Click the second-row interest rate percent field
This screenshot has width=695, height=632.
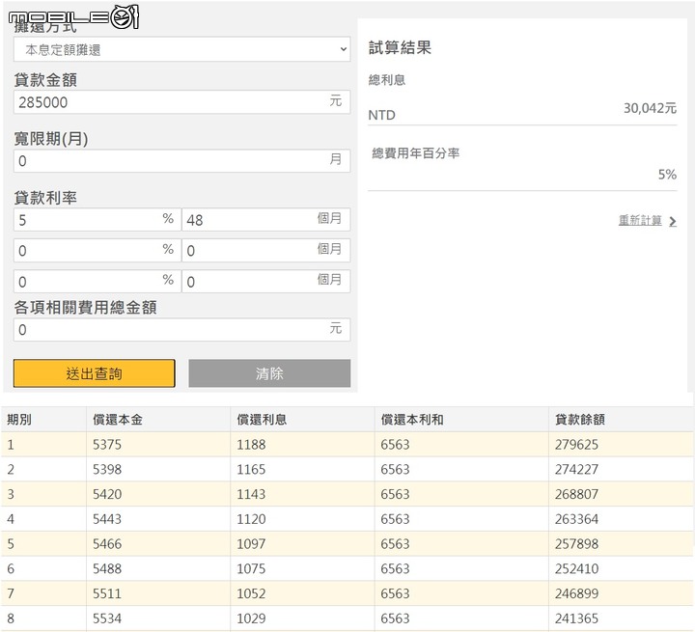(97, 251)
